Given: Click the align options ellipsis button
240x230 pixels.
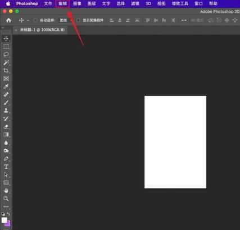Looking at the screenshot, I should [x=184, y=20].
